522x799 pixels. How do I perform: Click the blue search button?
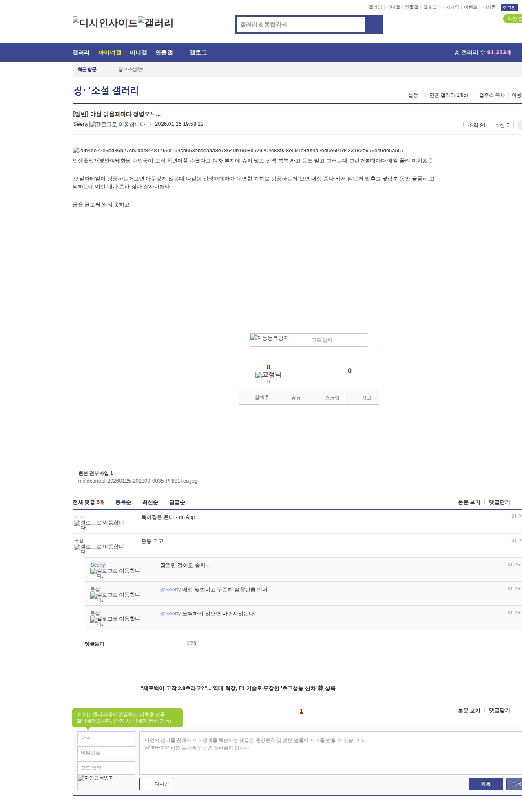[x=374, y=24]
